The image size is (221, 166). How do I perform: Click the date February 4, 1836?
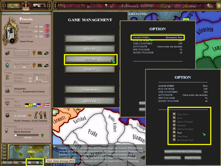(x=137, y=6)
